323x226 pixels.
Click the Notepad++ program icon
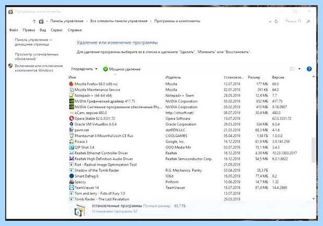click(71, 95)
